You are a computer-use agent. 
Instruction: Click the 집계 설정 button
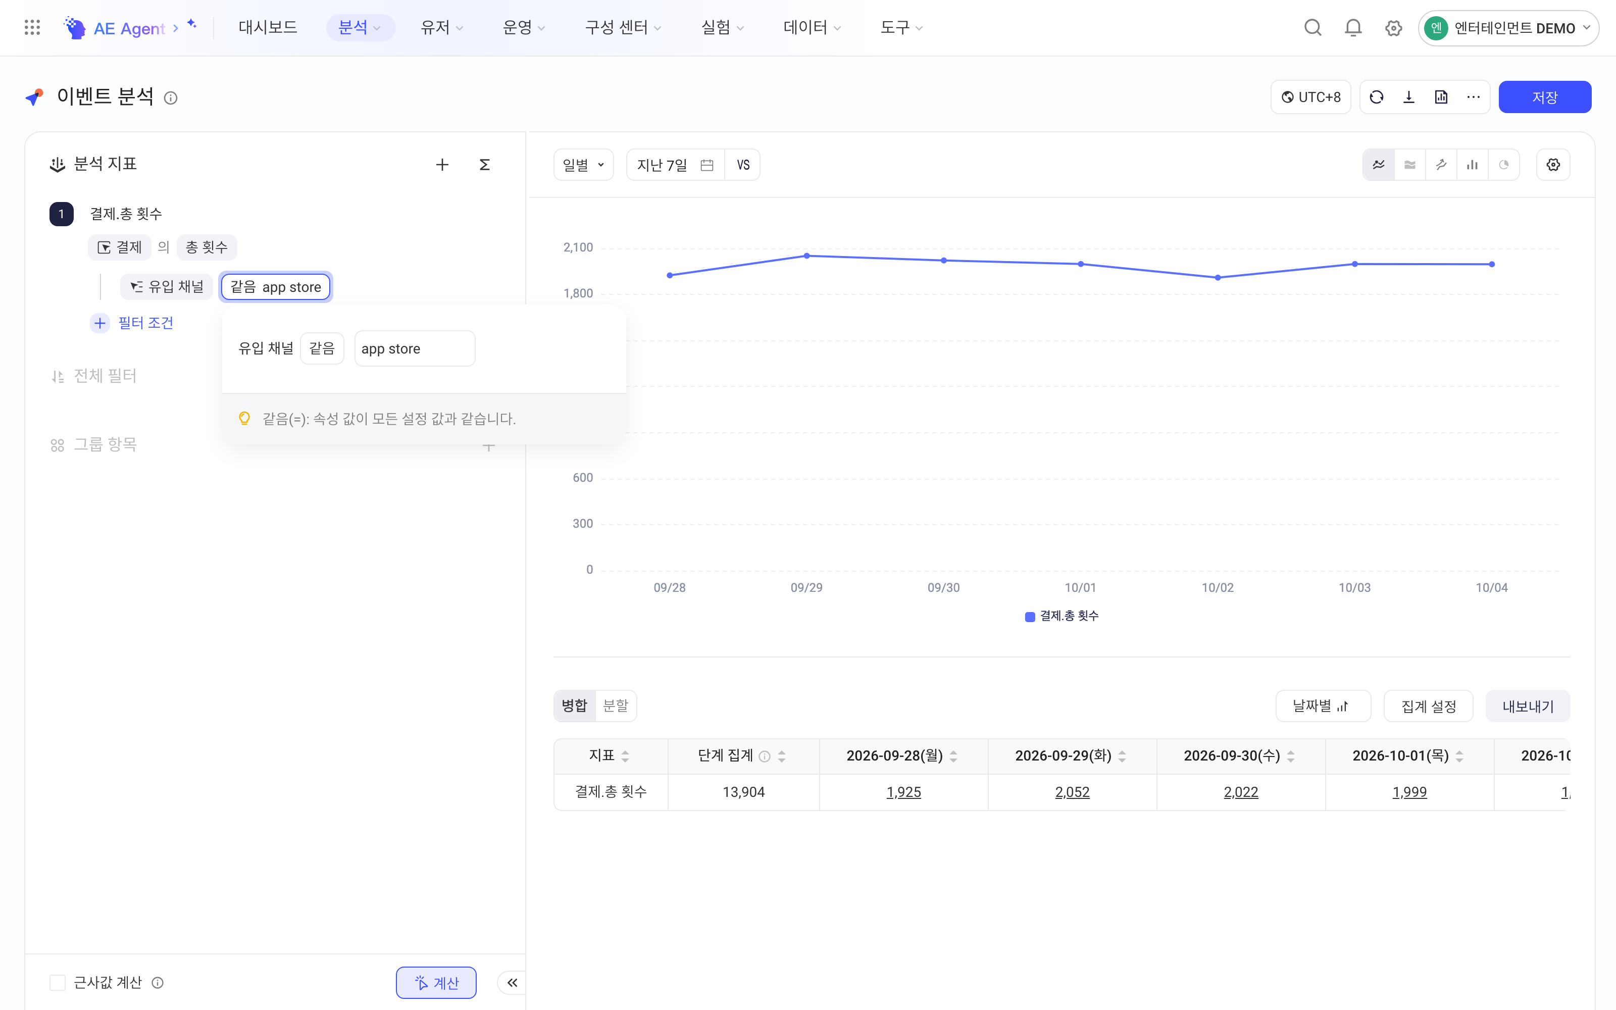coord(1428,706)
